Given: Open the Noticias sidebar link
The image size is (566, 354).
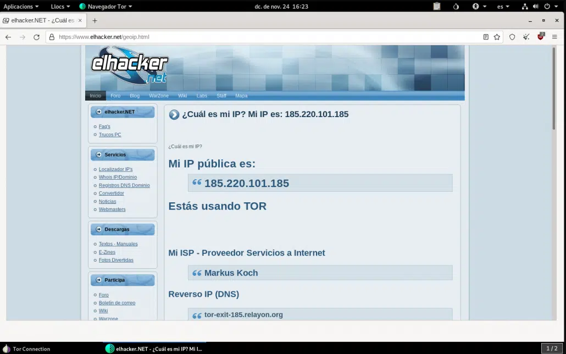Looking at the screenshot, I should [x=107, y=202].
